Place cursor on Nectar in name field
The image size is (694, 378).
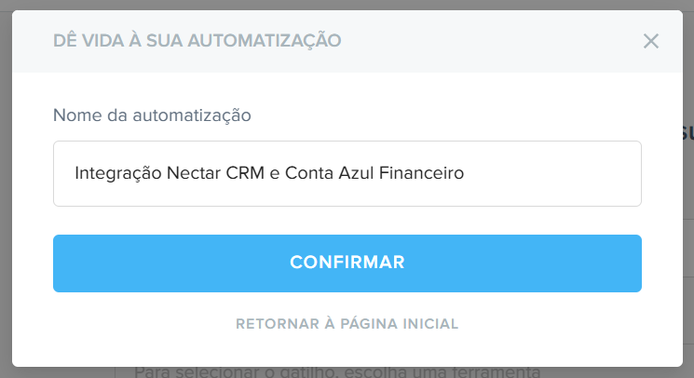pyautogui.click(x=194, y=173)
